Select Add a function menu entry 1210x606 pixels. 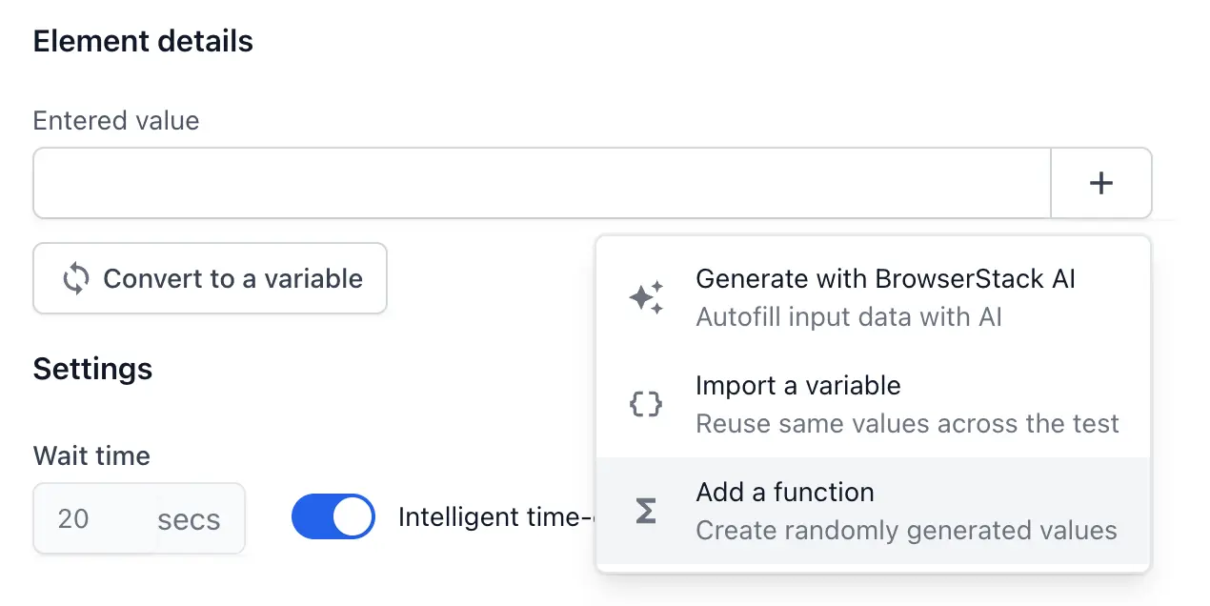click(x=785, y=493)
